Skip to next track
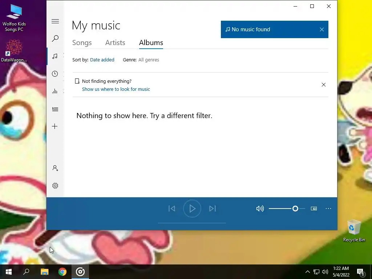 point(213,209)
